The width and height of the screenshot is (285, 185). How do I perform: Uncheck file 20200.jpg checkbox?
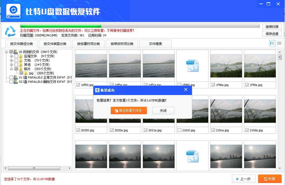click(78, 130)
